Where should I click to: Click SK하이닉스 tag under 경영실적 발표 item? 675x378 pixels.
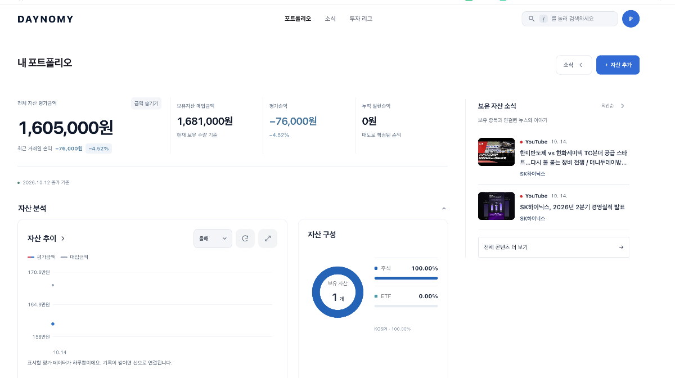[x=532, y=218]
